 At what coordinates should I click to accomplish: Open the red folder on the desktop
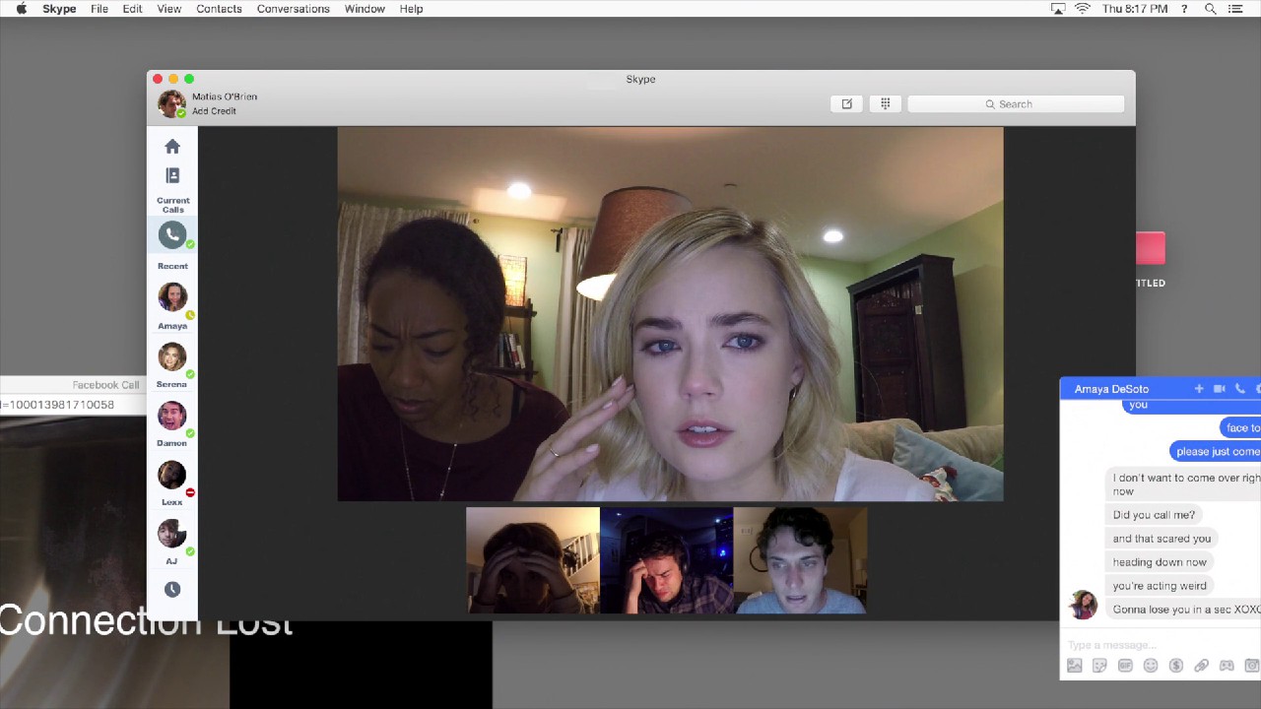[x=1151, y=248]
